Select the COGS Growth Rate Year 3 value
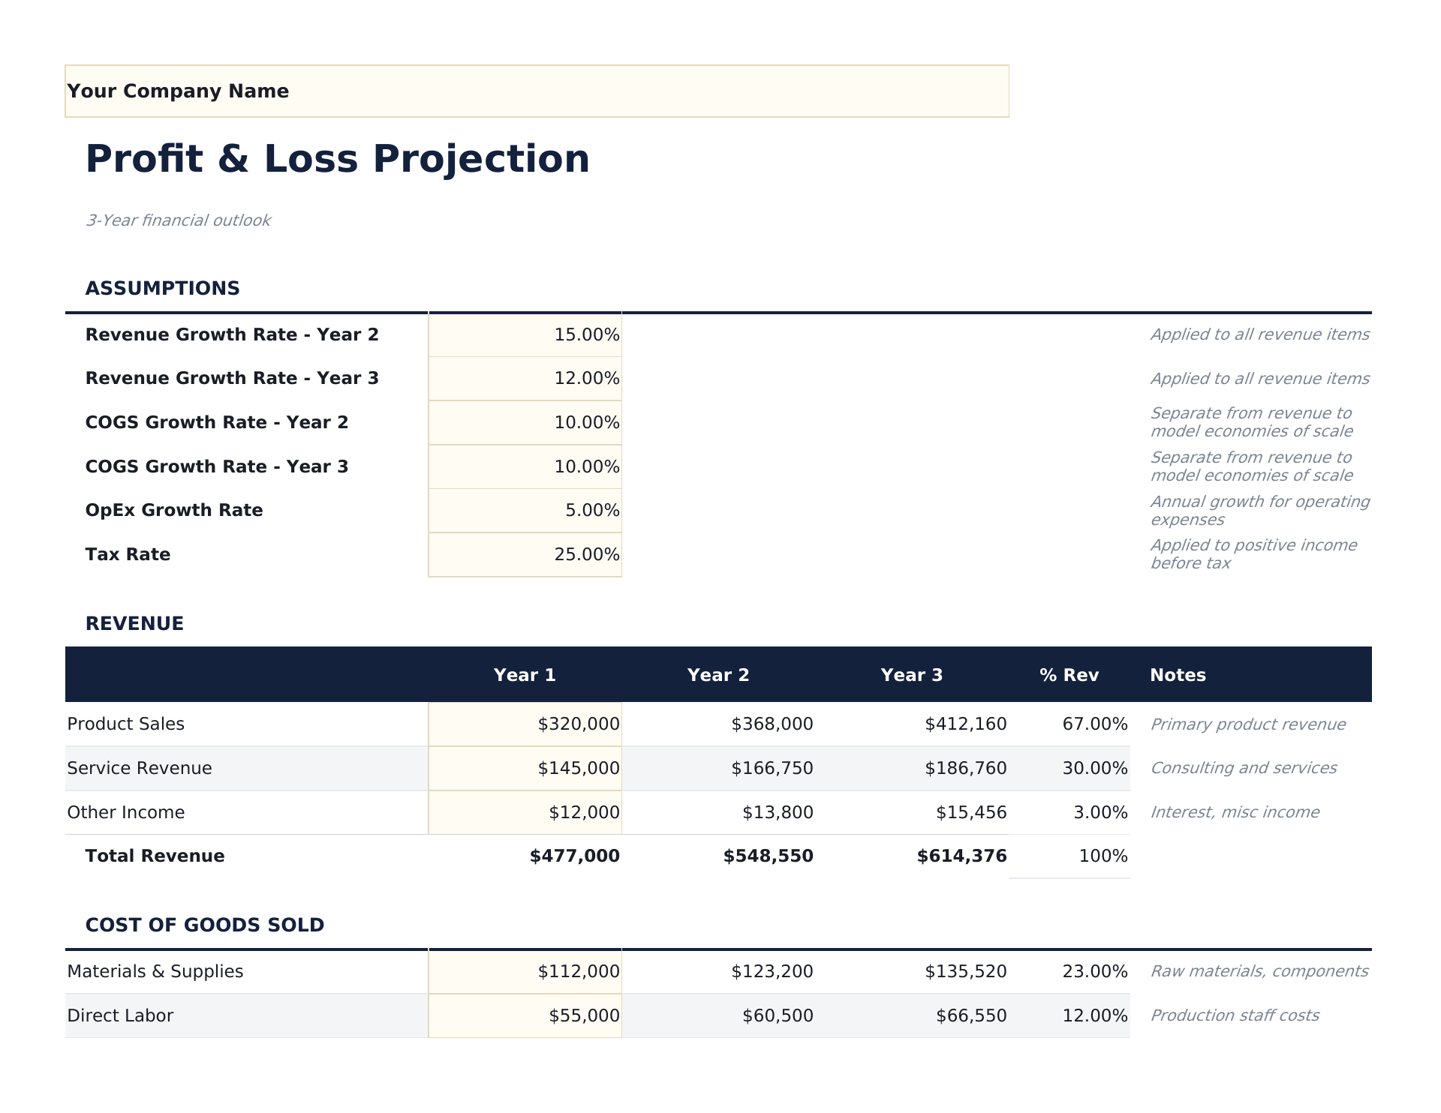The height and width of the screenshot is (1113, 1441). (x=525, y=466)
